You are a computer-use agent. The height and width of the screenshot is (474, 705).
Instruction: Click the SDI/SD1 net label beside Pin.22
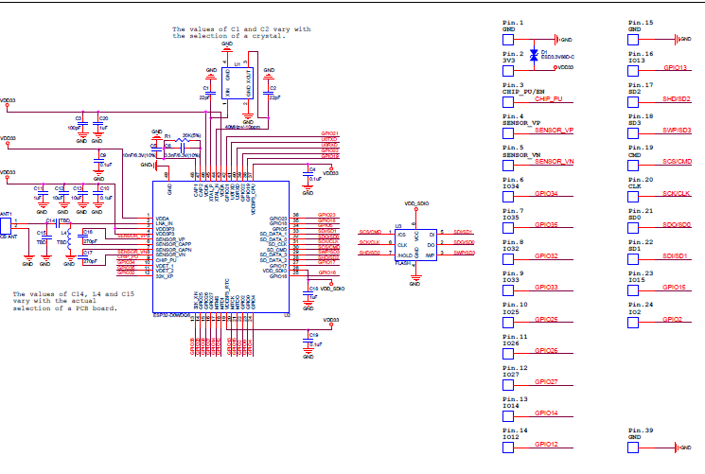(x=675, y=255)
